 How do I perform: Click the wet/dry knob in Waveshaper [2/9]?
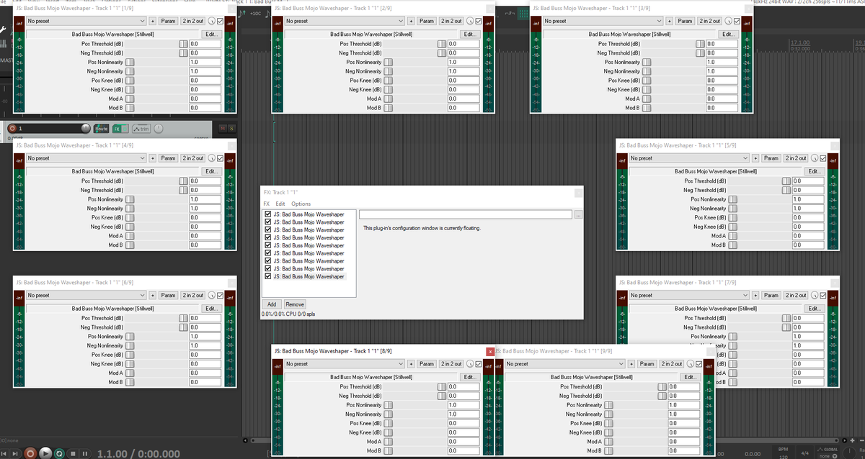[x=469, y=21]
